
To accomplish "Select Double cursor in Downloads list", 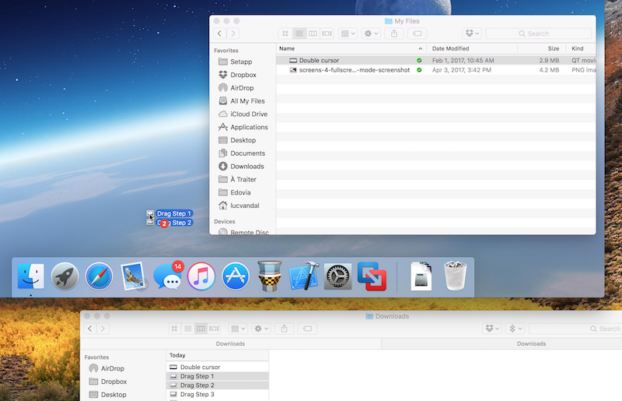I will 218,368.
